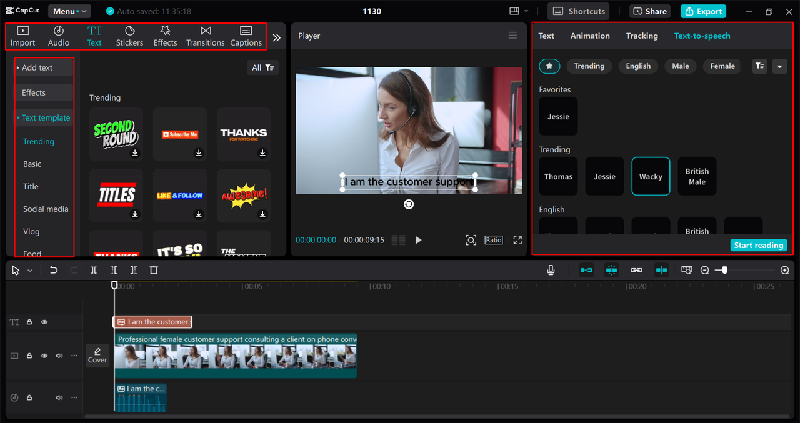
Task: Select the Social media template category
Action: click(x=46, y=209)
